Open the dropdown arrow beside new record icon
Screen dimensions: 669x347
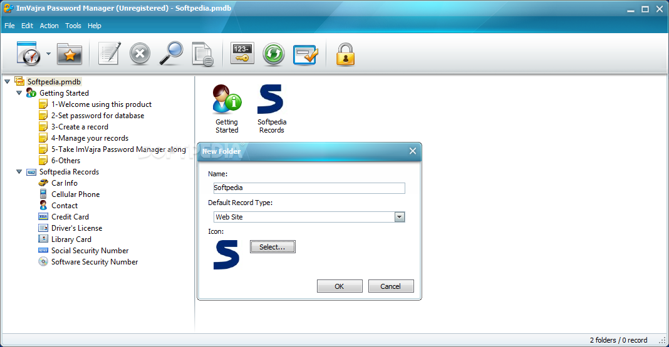point(48,54)
